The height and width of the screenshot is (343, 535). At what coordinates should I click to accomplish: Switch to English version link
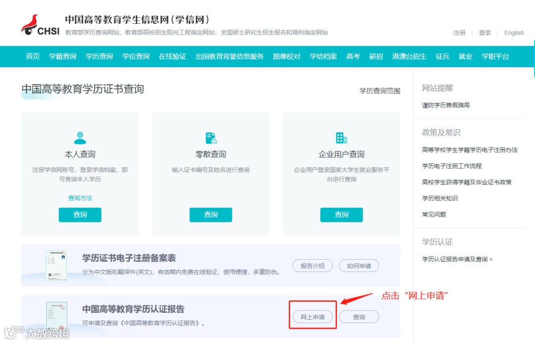[514, 33]
